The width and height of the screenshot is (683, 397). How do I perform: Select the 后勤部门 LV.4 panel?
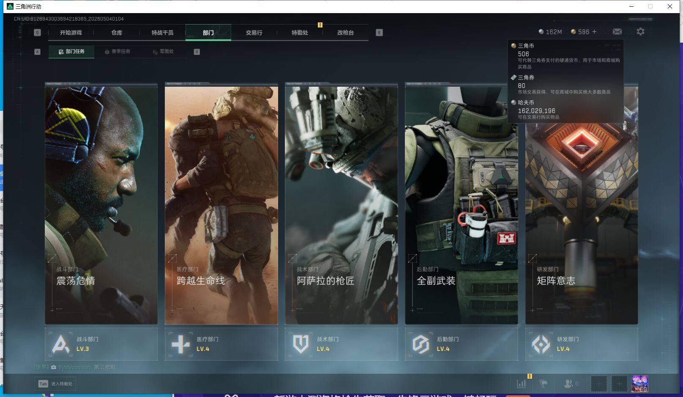461,344
